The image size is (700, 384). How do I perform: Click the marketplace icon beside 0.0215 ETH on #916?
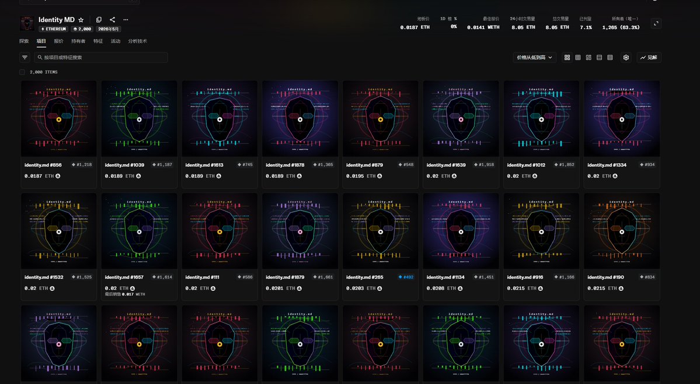pos(540,288)
